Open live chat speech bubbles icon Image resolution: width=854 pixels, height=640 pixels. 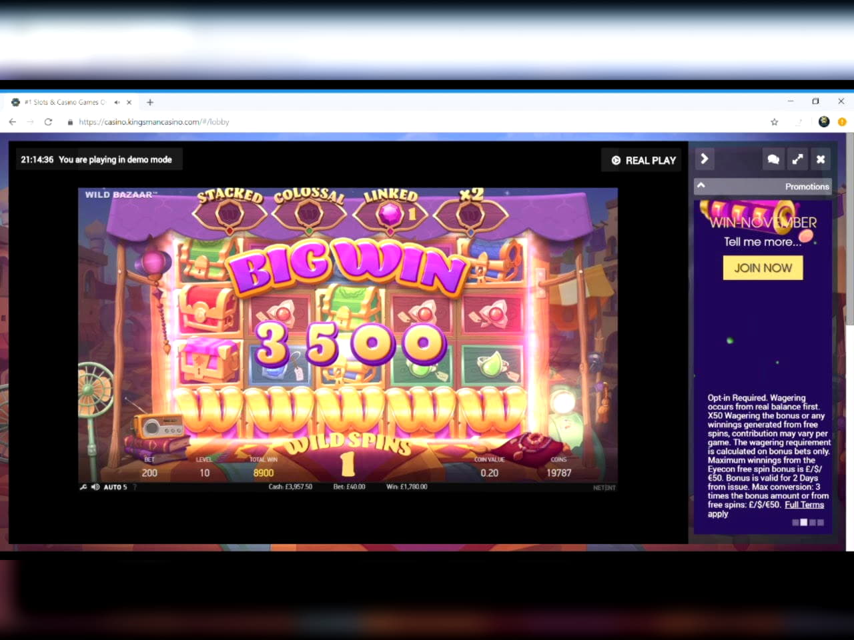773,159
